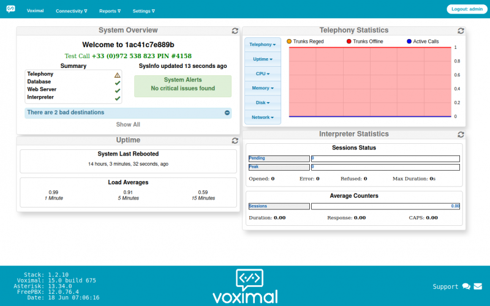Open the Connectivity dropdown menu
The image size is (490, 306).
point(71,11)
